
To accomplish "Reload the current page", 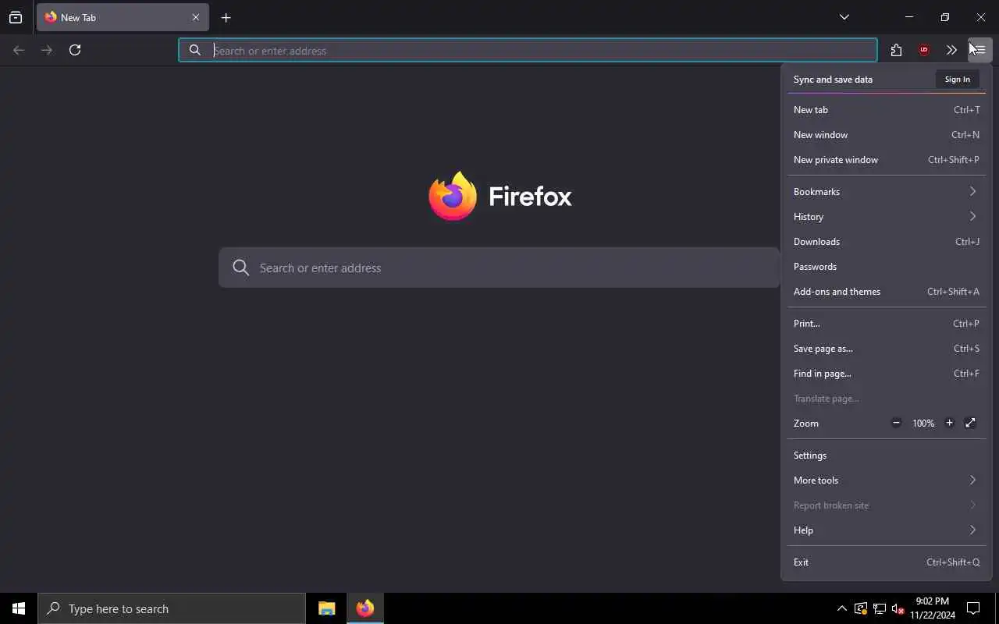I will click(75, 50).
